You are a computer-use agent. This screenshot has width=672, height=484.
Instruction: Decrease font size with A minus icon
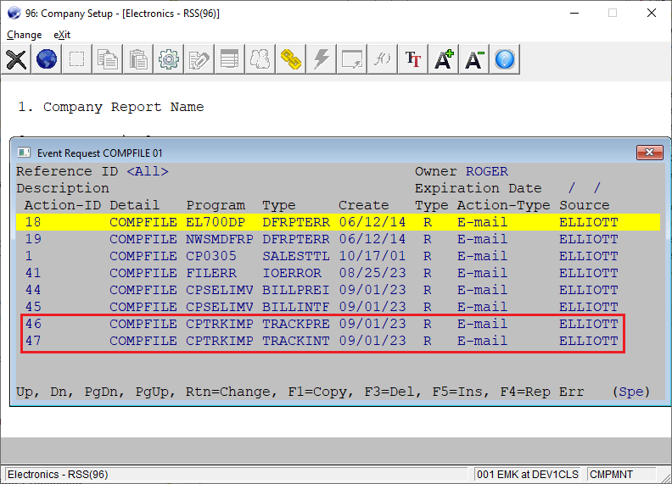[474, 59]
